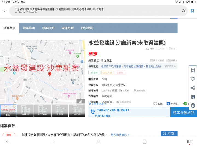Click sidebar share icon

(x=193, y=88)
